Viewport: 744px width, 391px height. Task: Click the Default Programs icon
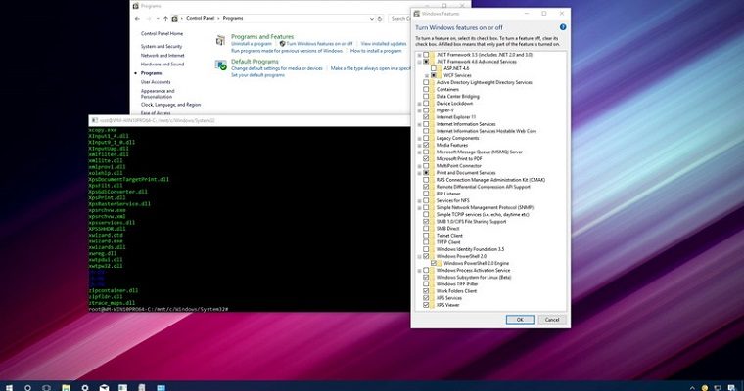[220, 65]
